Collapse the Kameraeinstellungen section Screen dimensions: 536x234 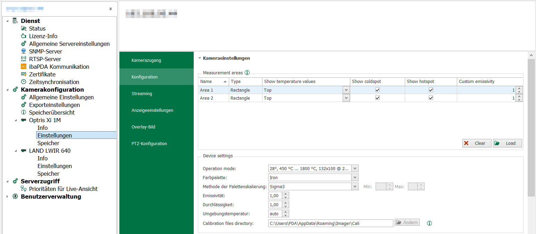(x=200, y=58)
